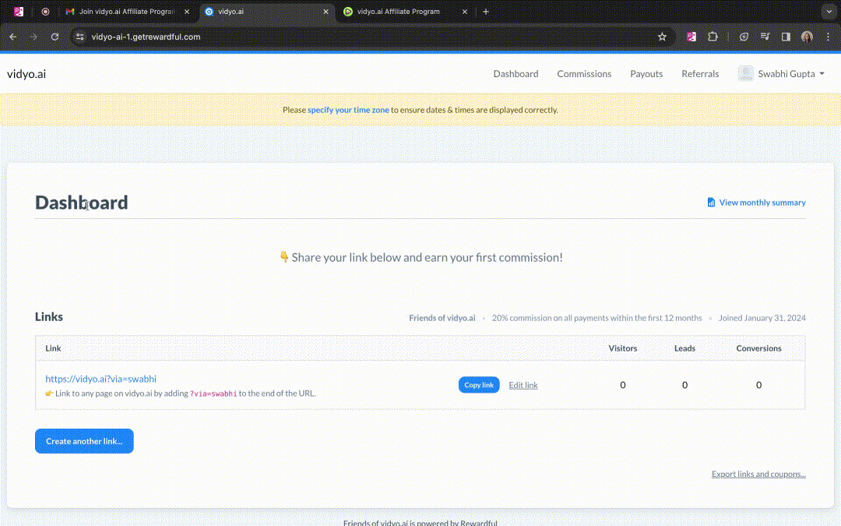Open the Chrome three-dot menu
841x526 pixels.
coord(828,37)
